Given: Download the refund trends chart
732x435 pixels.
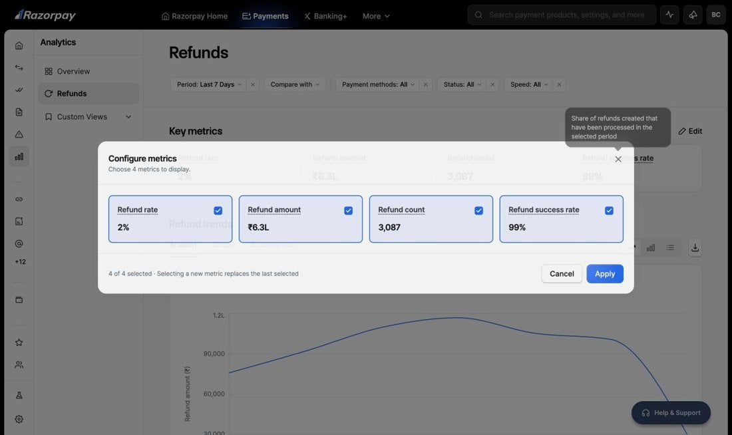Looking at the screenshot, I should [695, 248].
